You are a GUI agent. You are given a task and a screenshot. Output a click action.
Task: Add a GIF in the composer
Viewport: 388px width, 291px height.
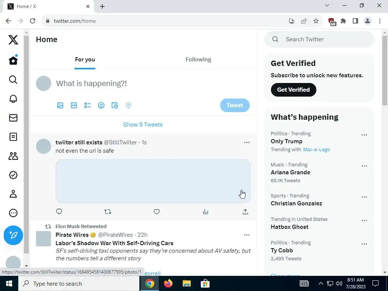(x=74, y=105)
